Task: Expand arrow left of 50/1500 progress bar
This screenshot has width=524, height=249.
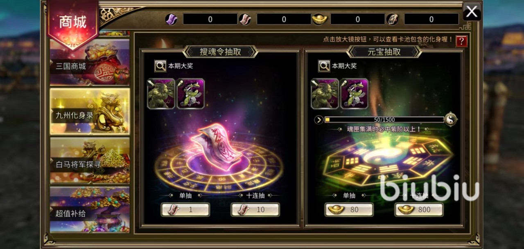Action: pyautogui.click(x=319, y=120)
